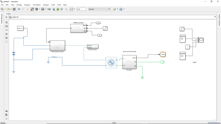Save the model with the floppy icon
Viewport: 221px width, 124px height.
pos(14,9)
